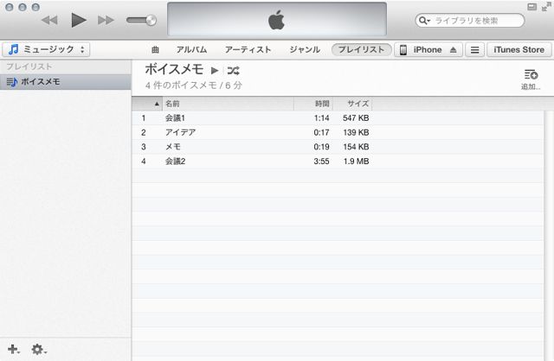Sort by 時間 column header

tap(313, 104)
